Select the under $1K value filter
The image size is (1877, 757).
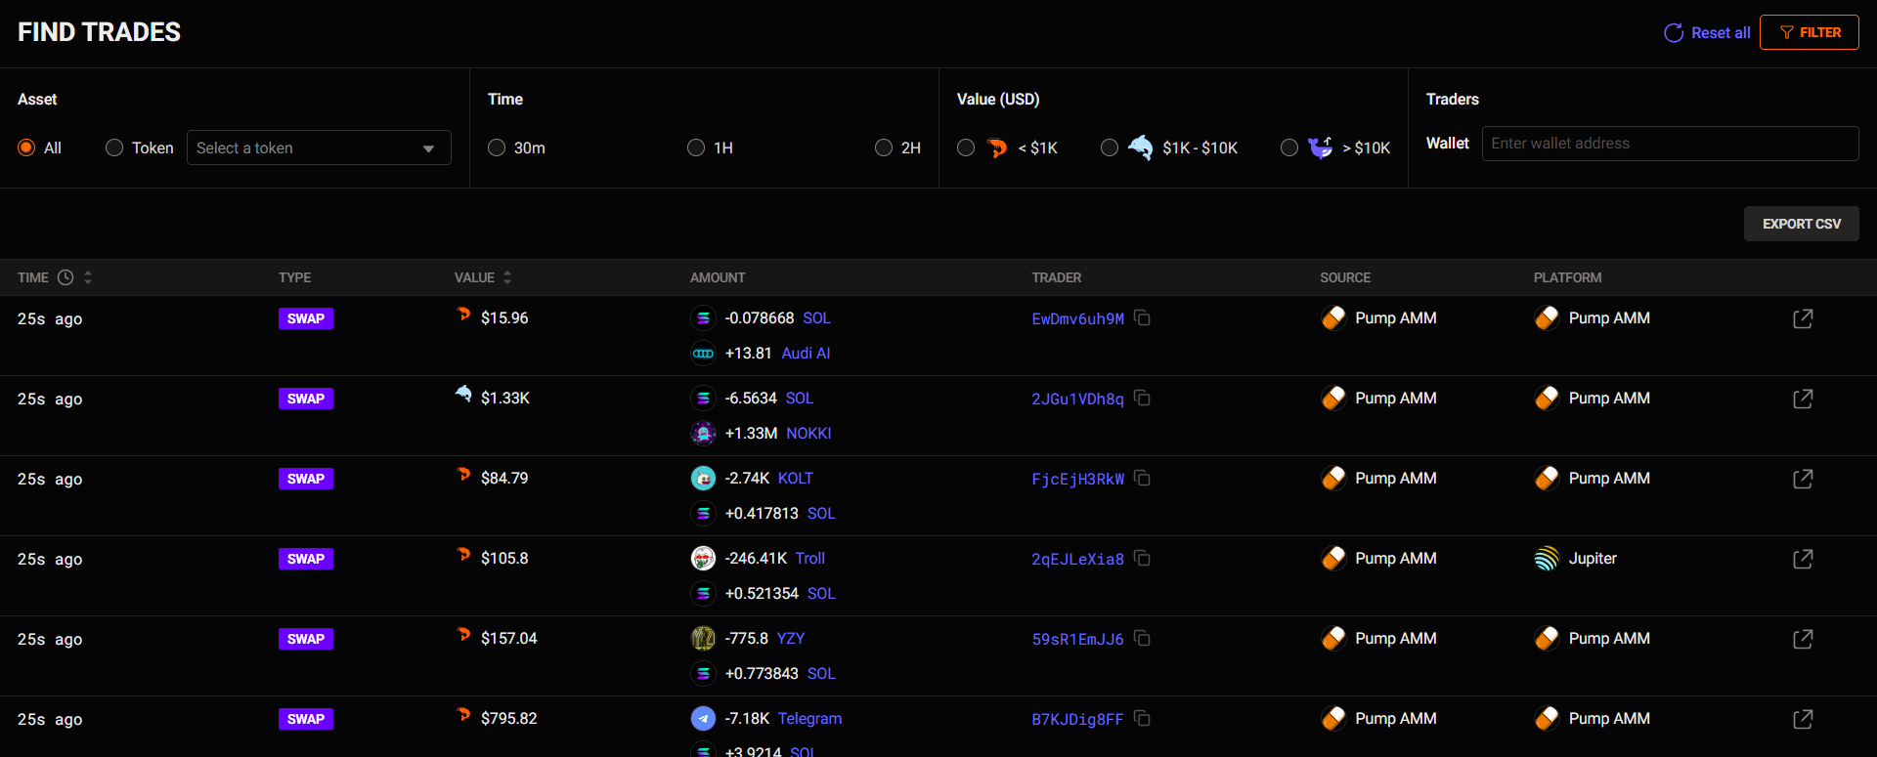click(966, 147)
